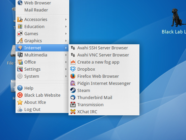186x140 pixels.
Task: Click the Office chart icon
Action: click(x=20, y=62)
